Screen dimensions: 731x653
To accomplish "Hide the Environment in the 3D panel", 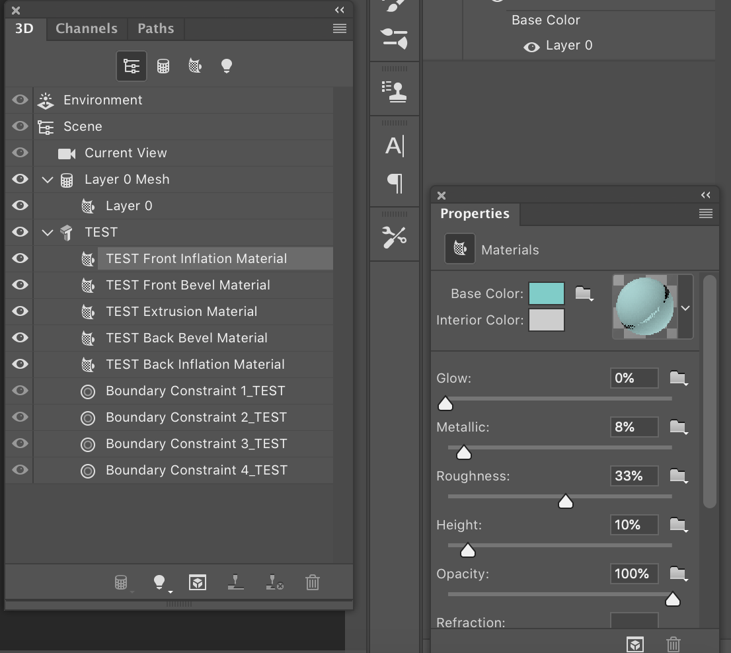I will coord(19,100).
